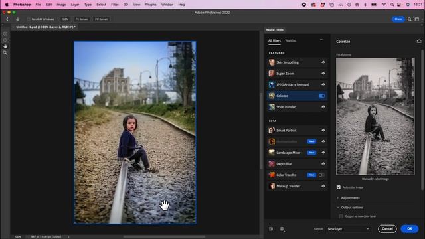Click the search icon beside Share
The image size is (425, 239).
[x=410, y=19]
